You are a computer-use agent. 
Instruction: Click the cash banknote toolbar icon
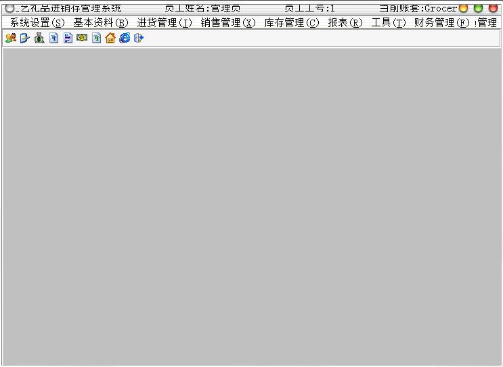pyautogui.click(x=82, y=38)
